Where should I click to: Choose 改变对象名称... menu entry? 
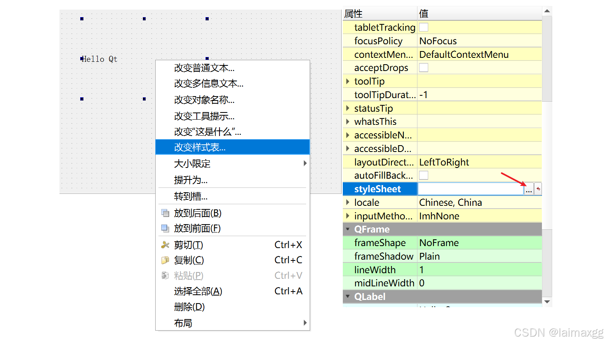point(233,100)
